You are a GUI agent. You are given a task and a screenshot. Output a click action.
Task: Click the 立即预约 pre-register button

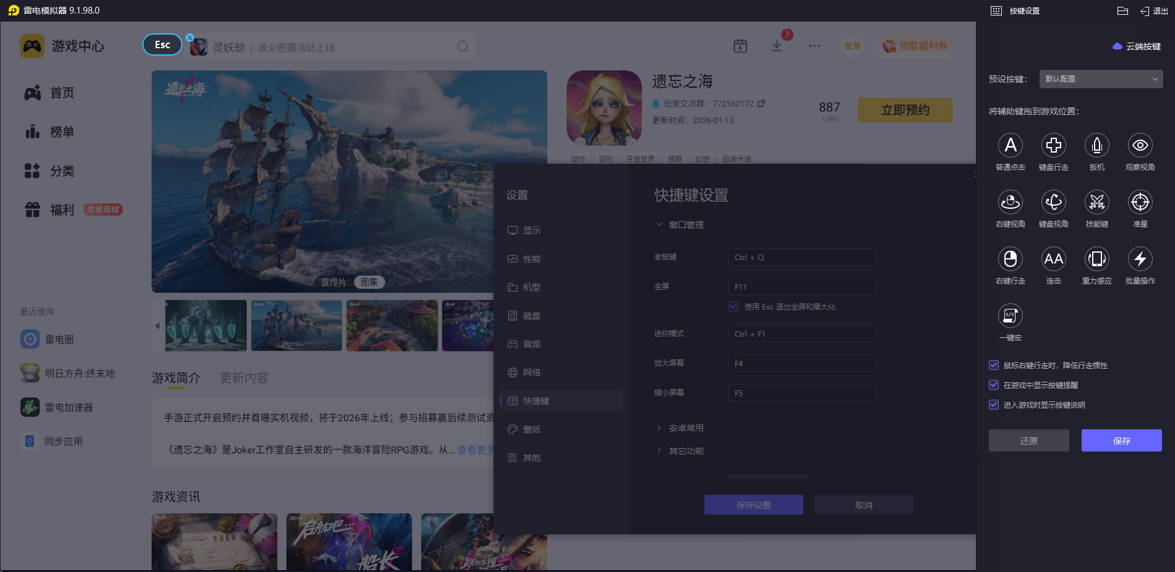pos(905,110)
